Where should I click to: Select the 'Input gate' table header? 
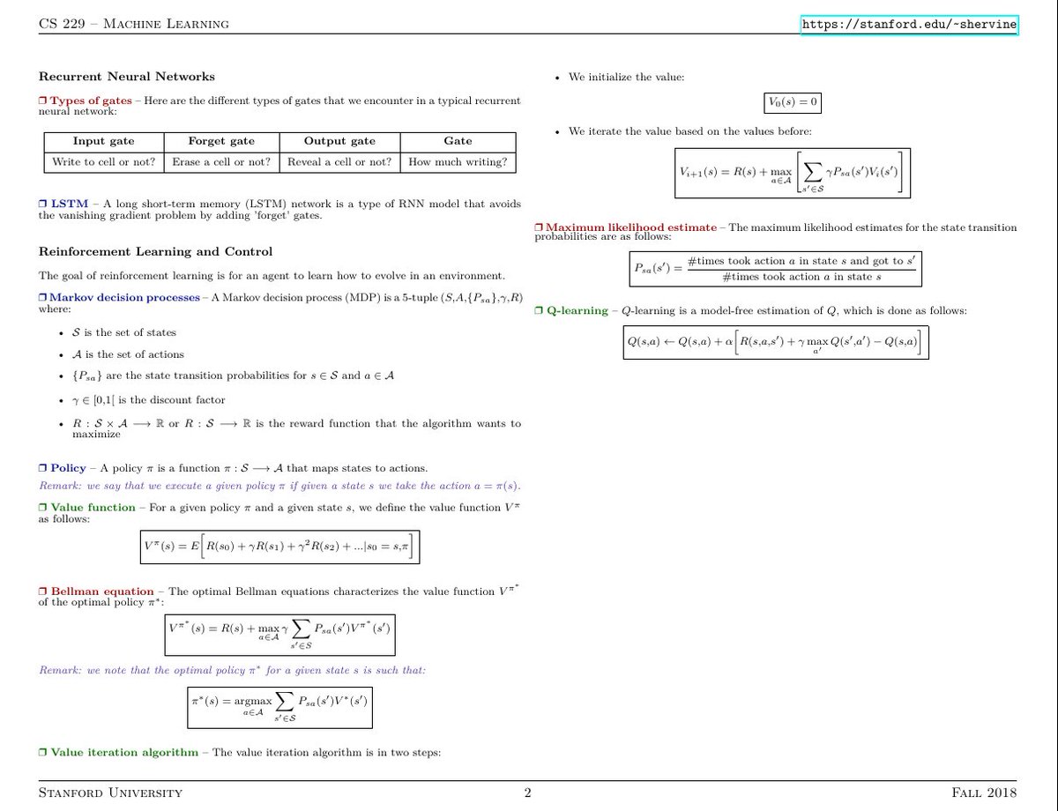104,141
